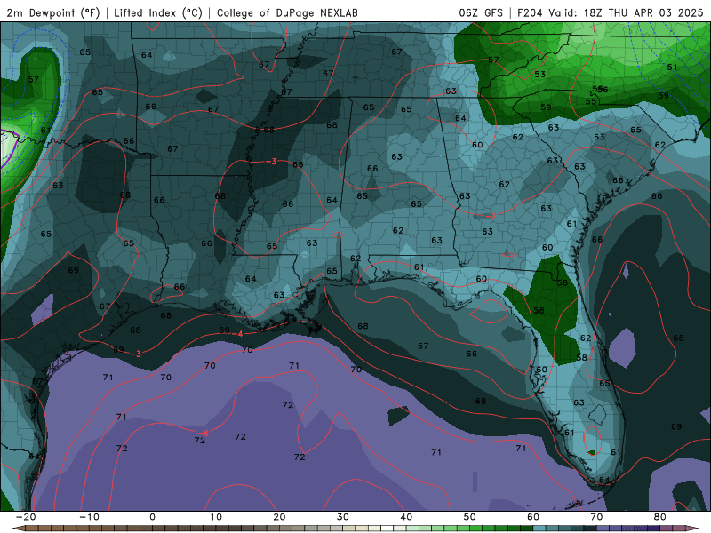The width and height of the screenshot is (711, 533).
Task: Click the '50' colorbar scale label
Action: tap(470, 517)
